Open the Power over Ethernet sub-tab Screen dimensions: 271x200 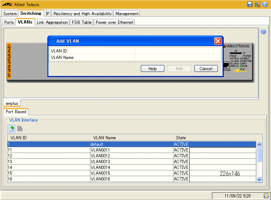(x=114, y=22)
